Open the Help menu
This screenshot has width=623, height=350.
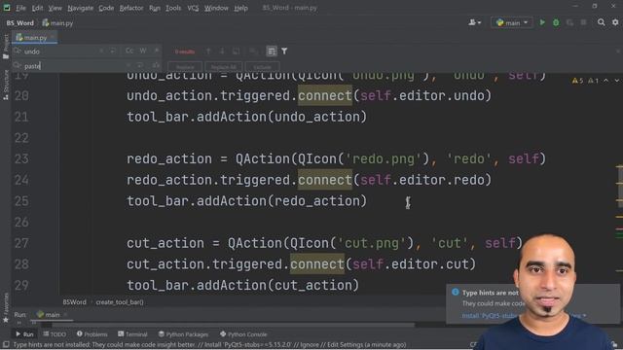click(240, 8)
